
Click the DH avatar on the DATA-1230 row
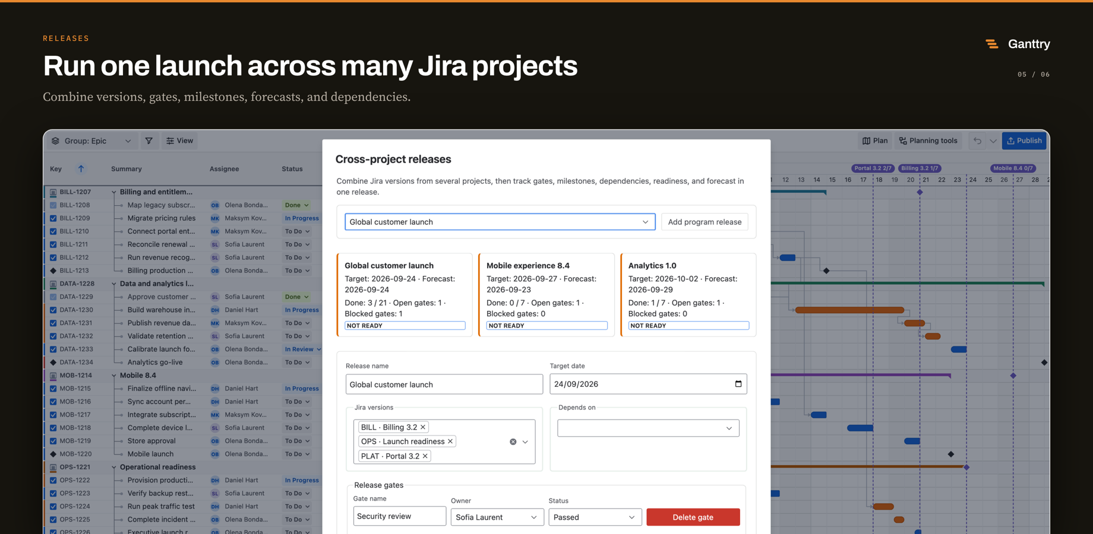(x=214, y=310)
